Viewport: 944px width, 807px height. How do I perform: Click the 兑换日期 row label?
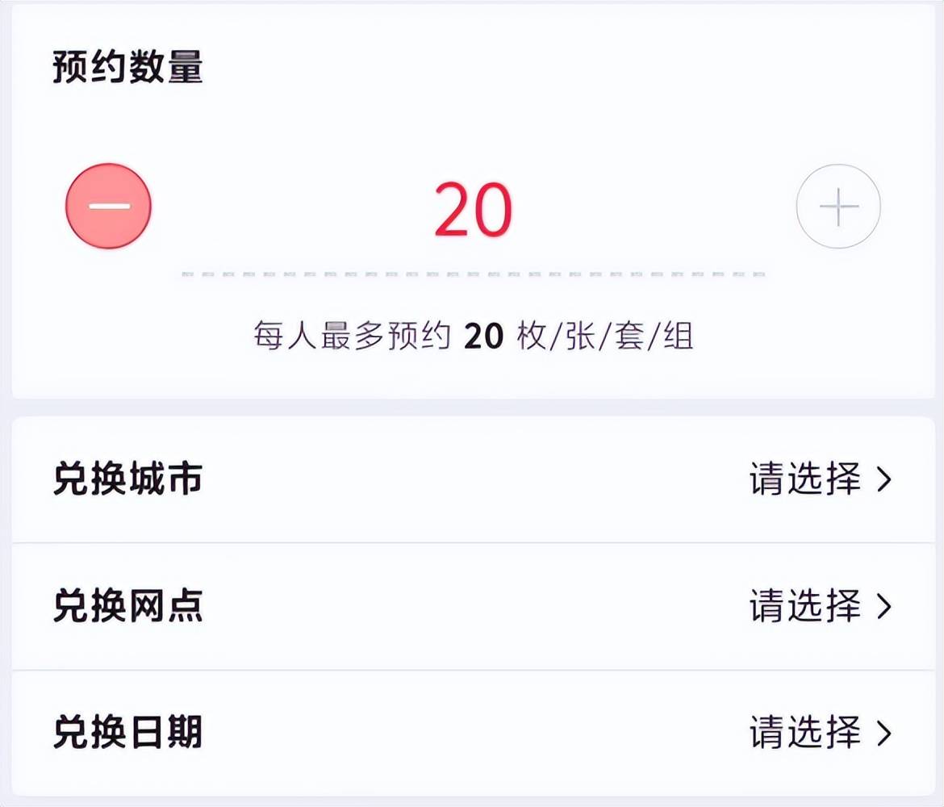tap(127, 733)
